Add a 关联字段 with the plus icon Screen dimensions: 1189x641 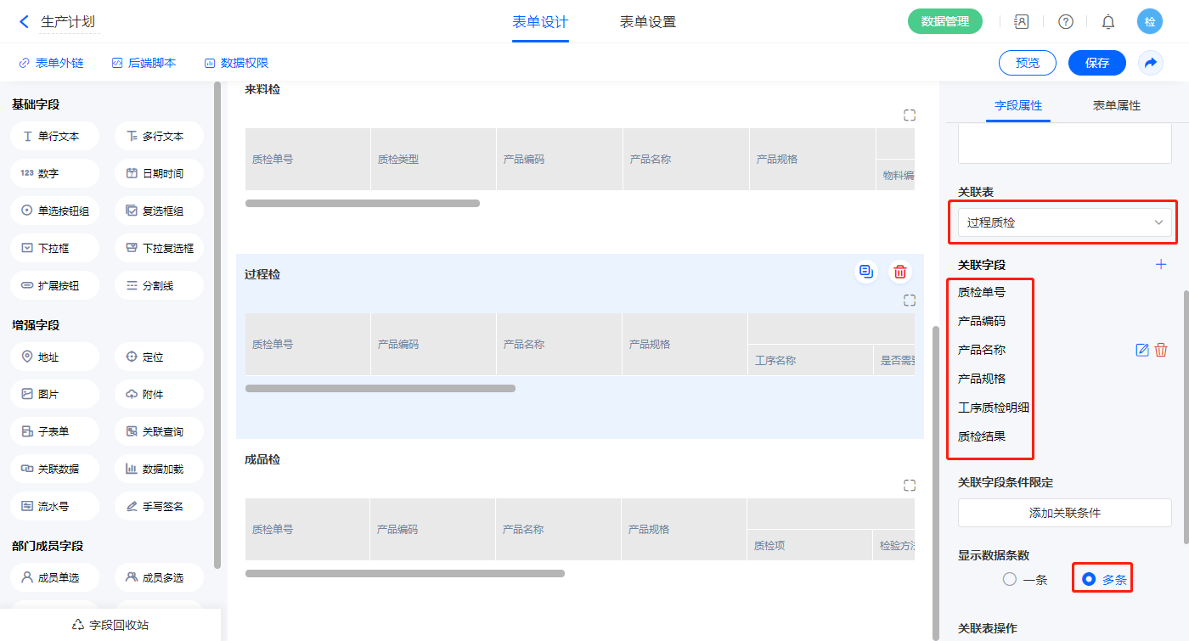coord(1161,265)
